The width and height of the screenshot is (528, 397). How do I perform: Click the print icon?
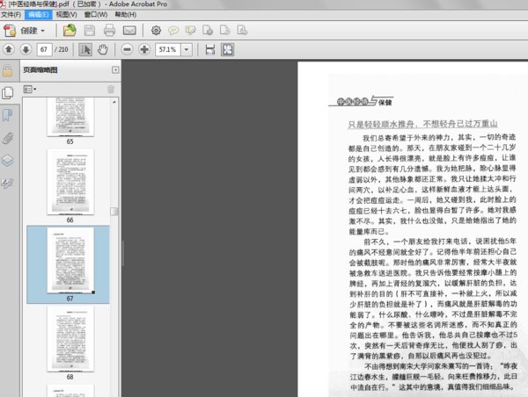pos(109,31)
